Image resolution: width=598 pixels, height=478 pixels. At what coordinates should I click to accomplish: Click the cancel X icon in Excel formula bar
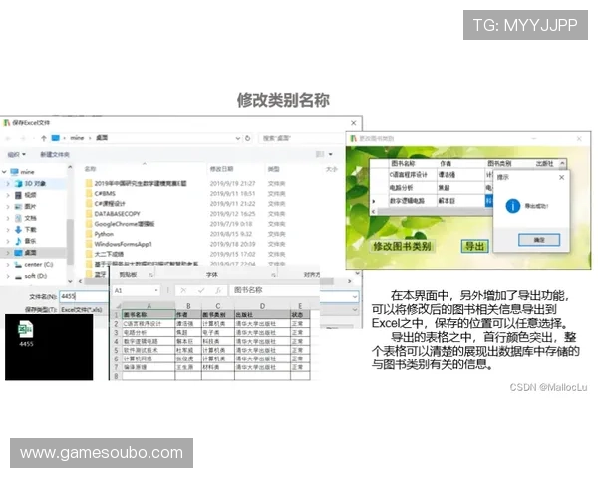pos(183,290)
